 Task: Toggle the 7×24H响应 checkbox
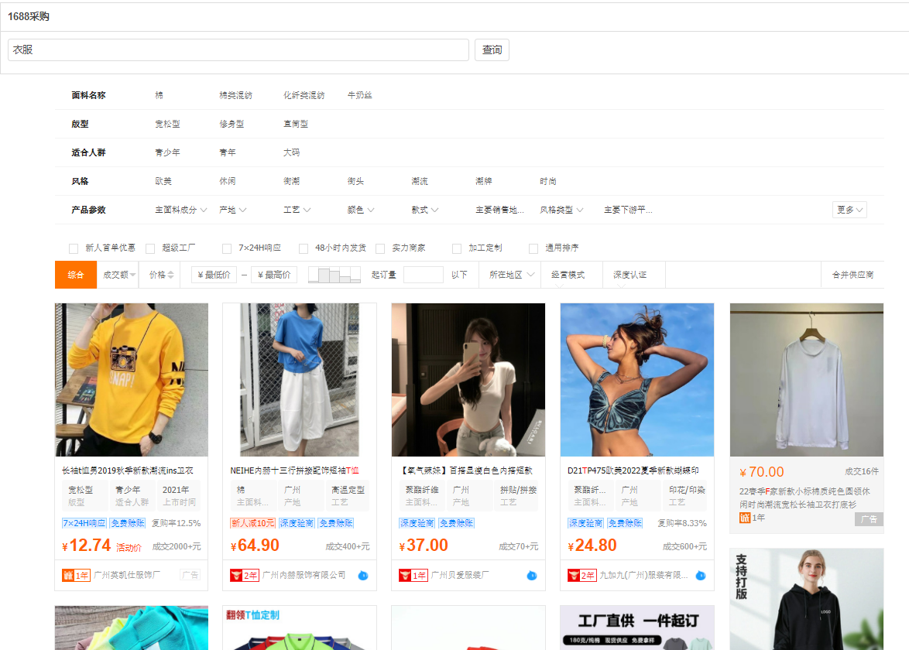coord(227,248)
